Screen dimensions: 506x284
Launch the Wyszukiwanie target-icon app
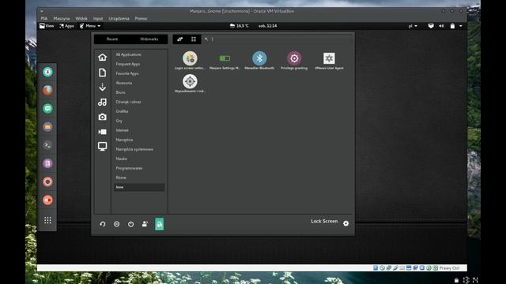pyautogui.click(x=190, y=84)
